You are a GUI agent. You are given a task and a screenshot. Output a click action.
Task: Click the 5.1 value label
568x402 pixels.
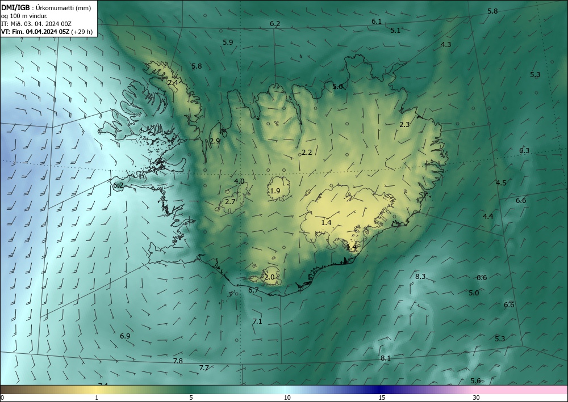(x=395, y=31)
